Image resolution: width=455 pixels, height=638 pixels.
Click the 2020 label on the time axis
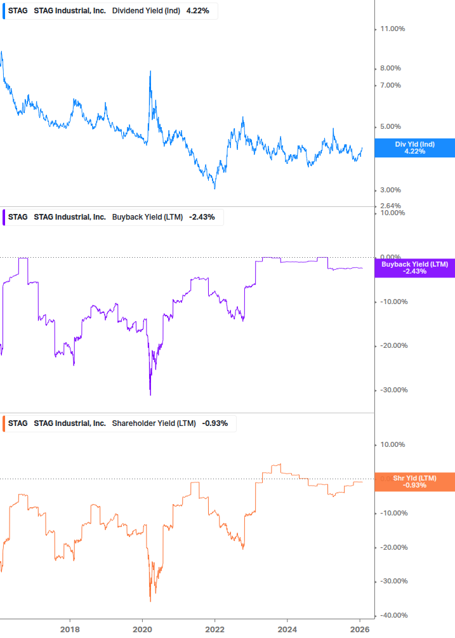click(x=142, y=630)
